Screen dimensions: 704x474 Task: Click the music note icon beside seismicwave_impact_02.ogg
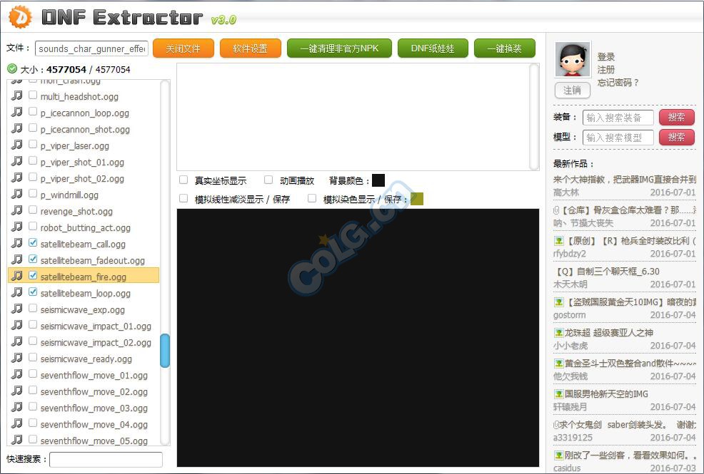(x=17, y=341)
